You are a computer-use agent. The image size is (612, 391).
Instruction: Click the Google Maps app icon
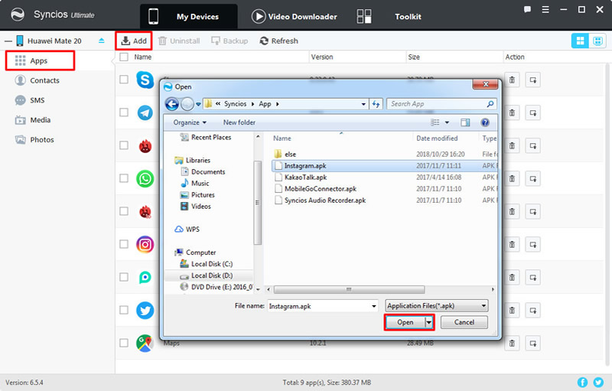coord(145,343)
